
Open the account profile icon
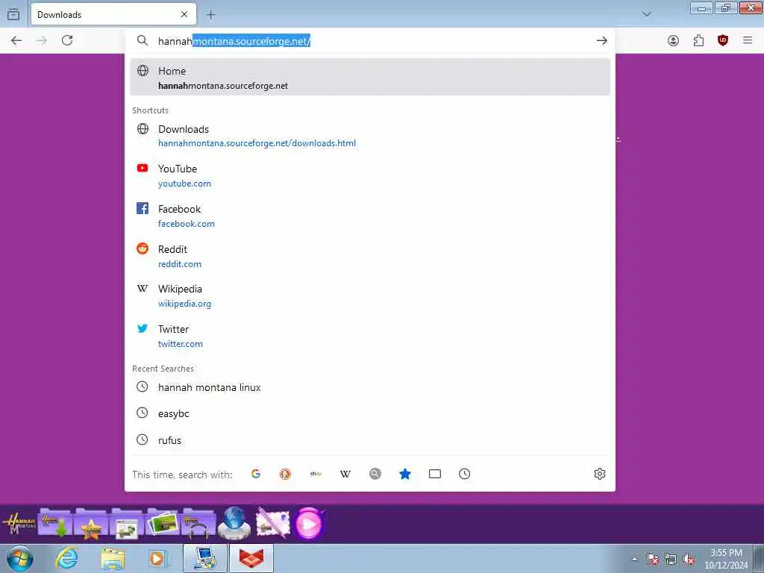(674, 40)
